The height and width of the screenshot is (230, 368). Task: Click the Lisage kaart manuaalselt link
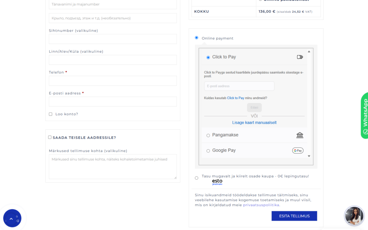pyautogui.click(x=254, y=123)
